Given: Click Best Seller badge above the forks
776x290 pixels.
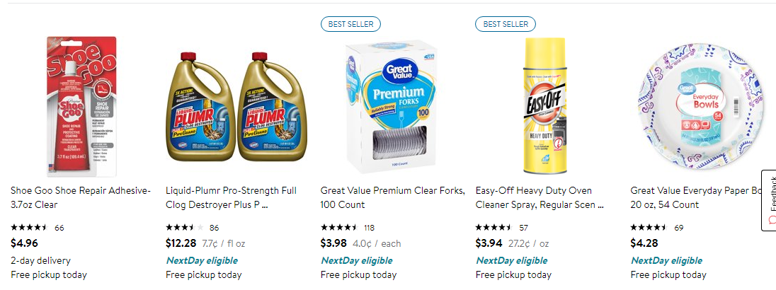Looking at the screenshot, I should point(350,24).
